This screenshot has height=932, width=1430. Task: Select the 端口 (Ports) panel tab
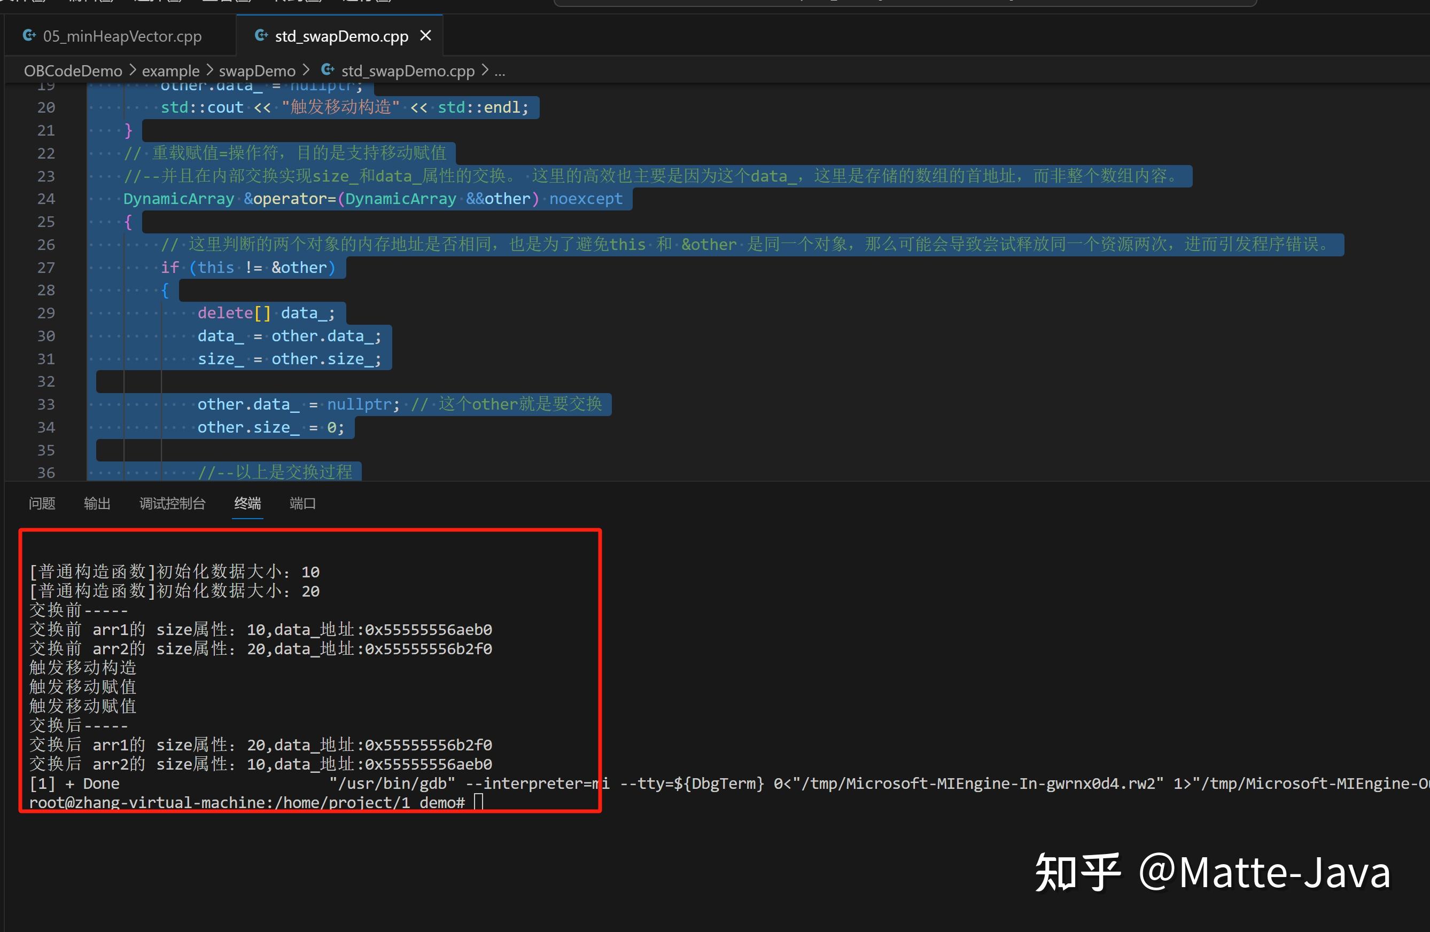[302, 504]
